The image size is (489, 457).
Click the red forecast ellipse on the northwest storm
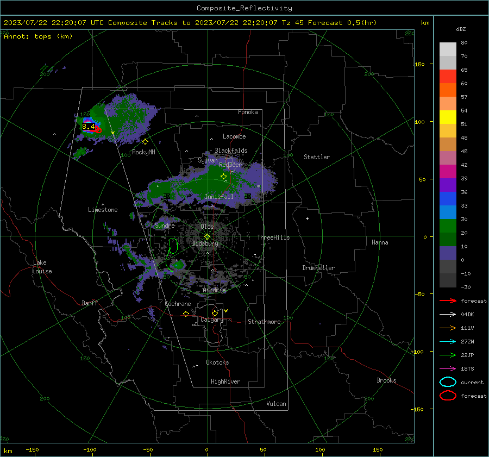click(98, 130)
